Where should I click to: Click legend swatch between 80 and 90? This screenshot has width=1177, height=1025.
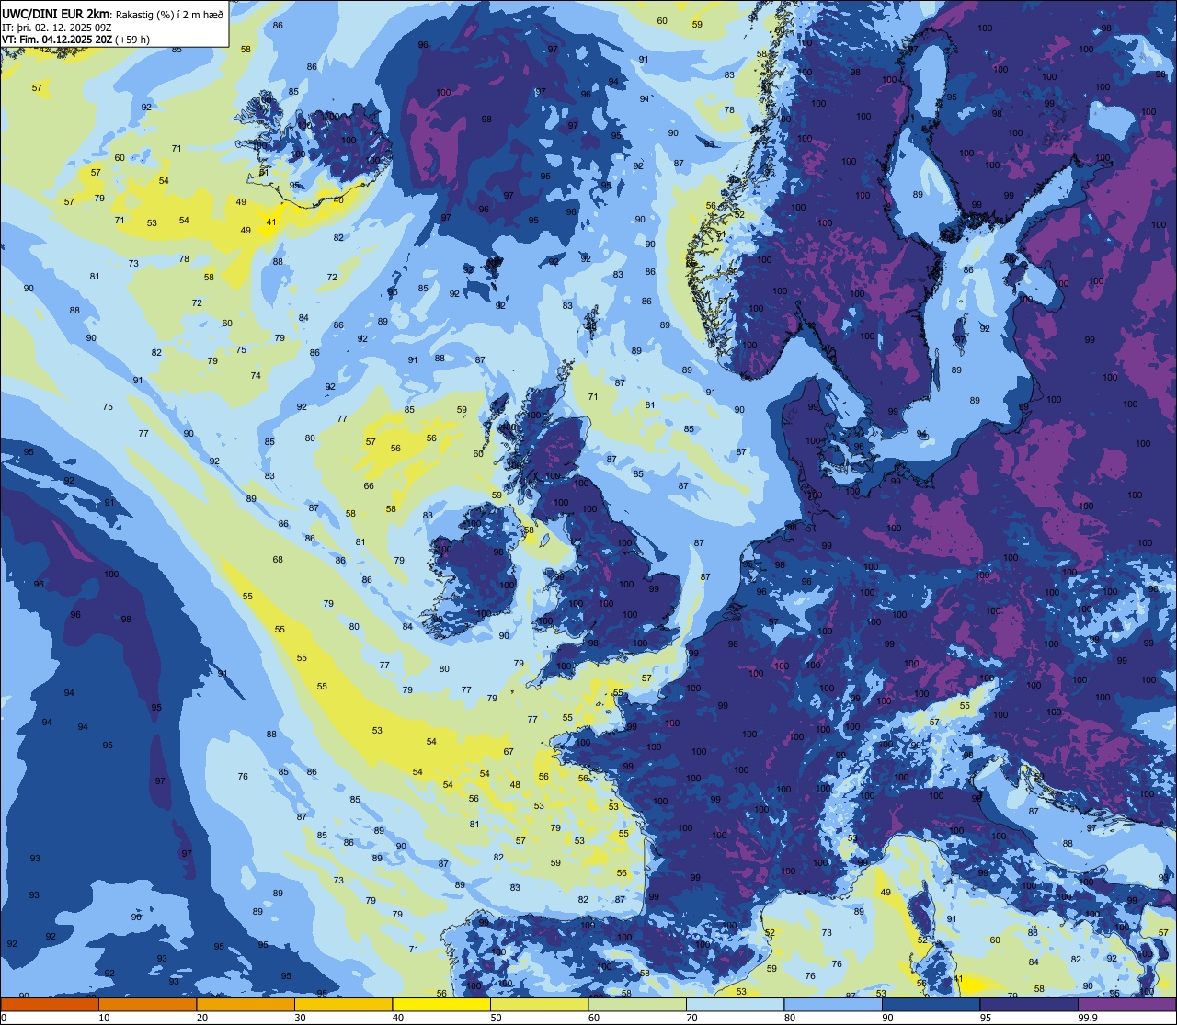[x=833, y=1004]
